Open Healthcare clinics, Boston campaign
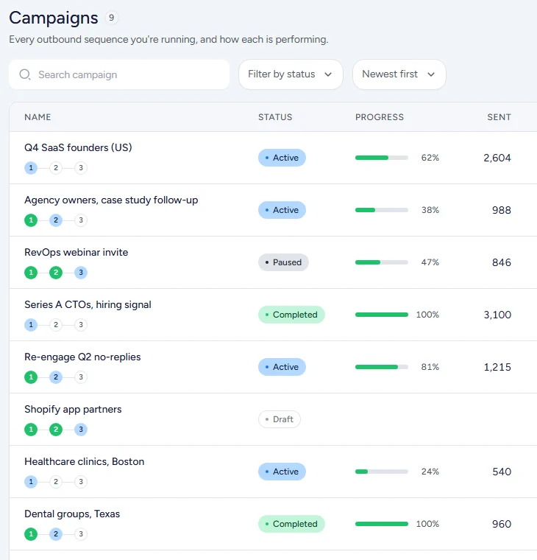 point(85,461)
